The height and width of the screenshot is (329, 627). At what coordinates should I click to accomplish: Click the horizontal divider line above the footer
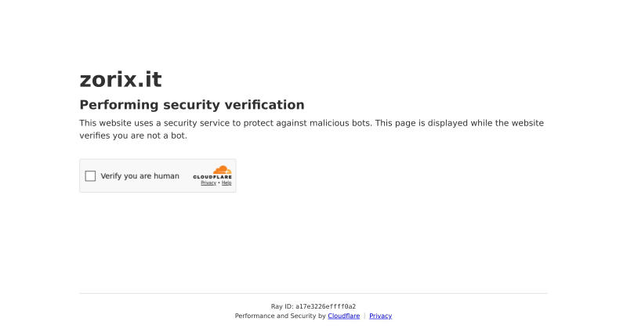pyautogui.click(x=313, y=294)
